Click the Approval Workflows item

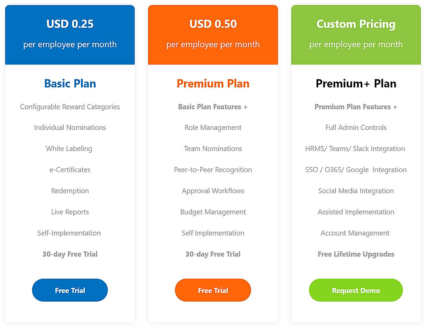tap(213, 191)
